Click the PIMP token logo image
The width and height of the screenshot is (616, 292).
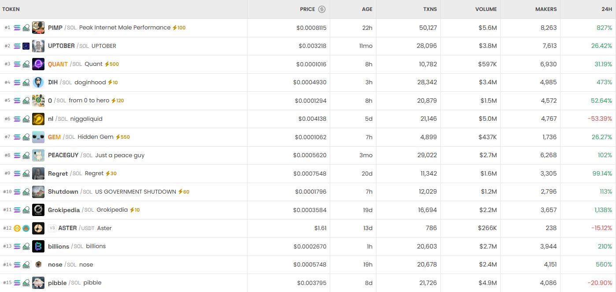click(x=38, y=28)
